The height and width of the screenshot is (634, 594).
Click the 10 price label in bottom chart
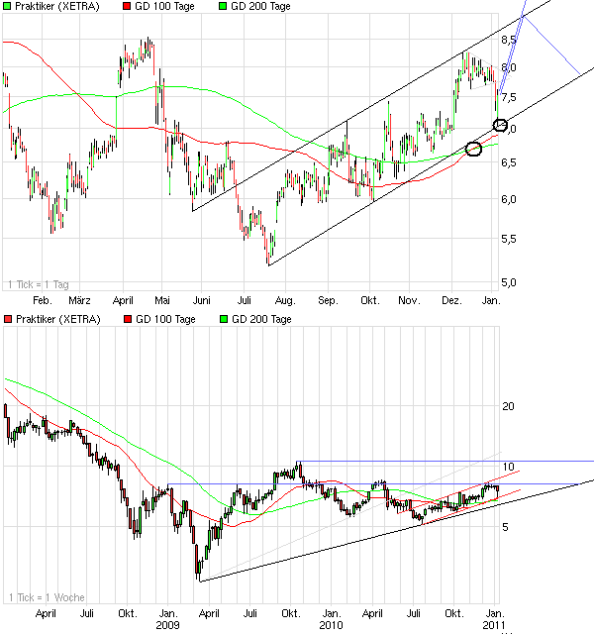[508, 467]
